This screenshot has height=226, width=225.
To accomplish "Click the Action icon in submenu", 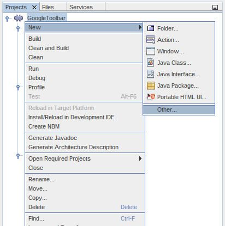I will tap(151, 40).
